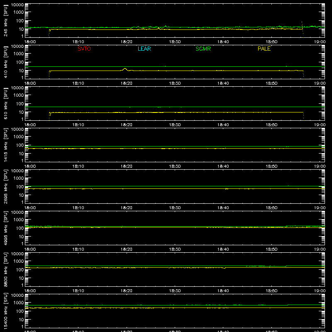
Task: Click the 1000 y-axis value of the 15400 MHz plot
Action: click(x=19, y=303)
